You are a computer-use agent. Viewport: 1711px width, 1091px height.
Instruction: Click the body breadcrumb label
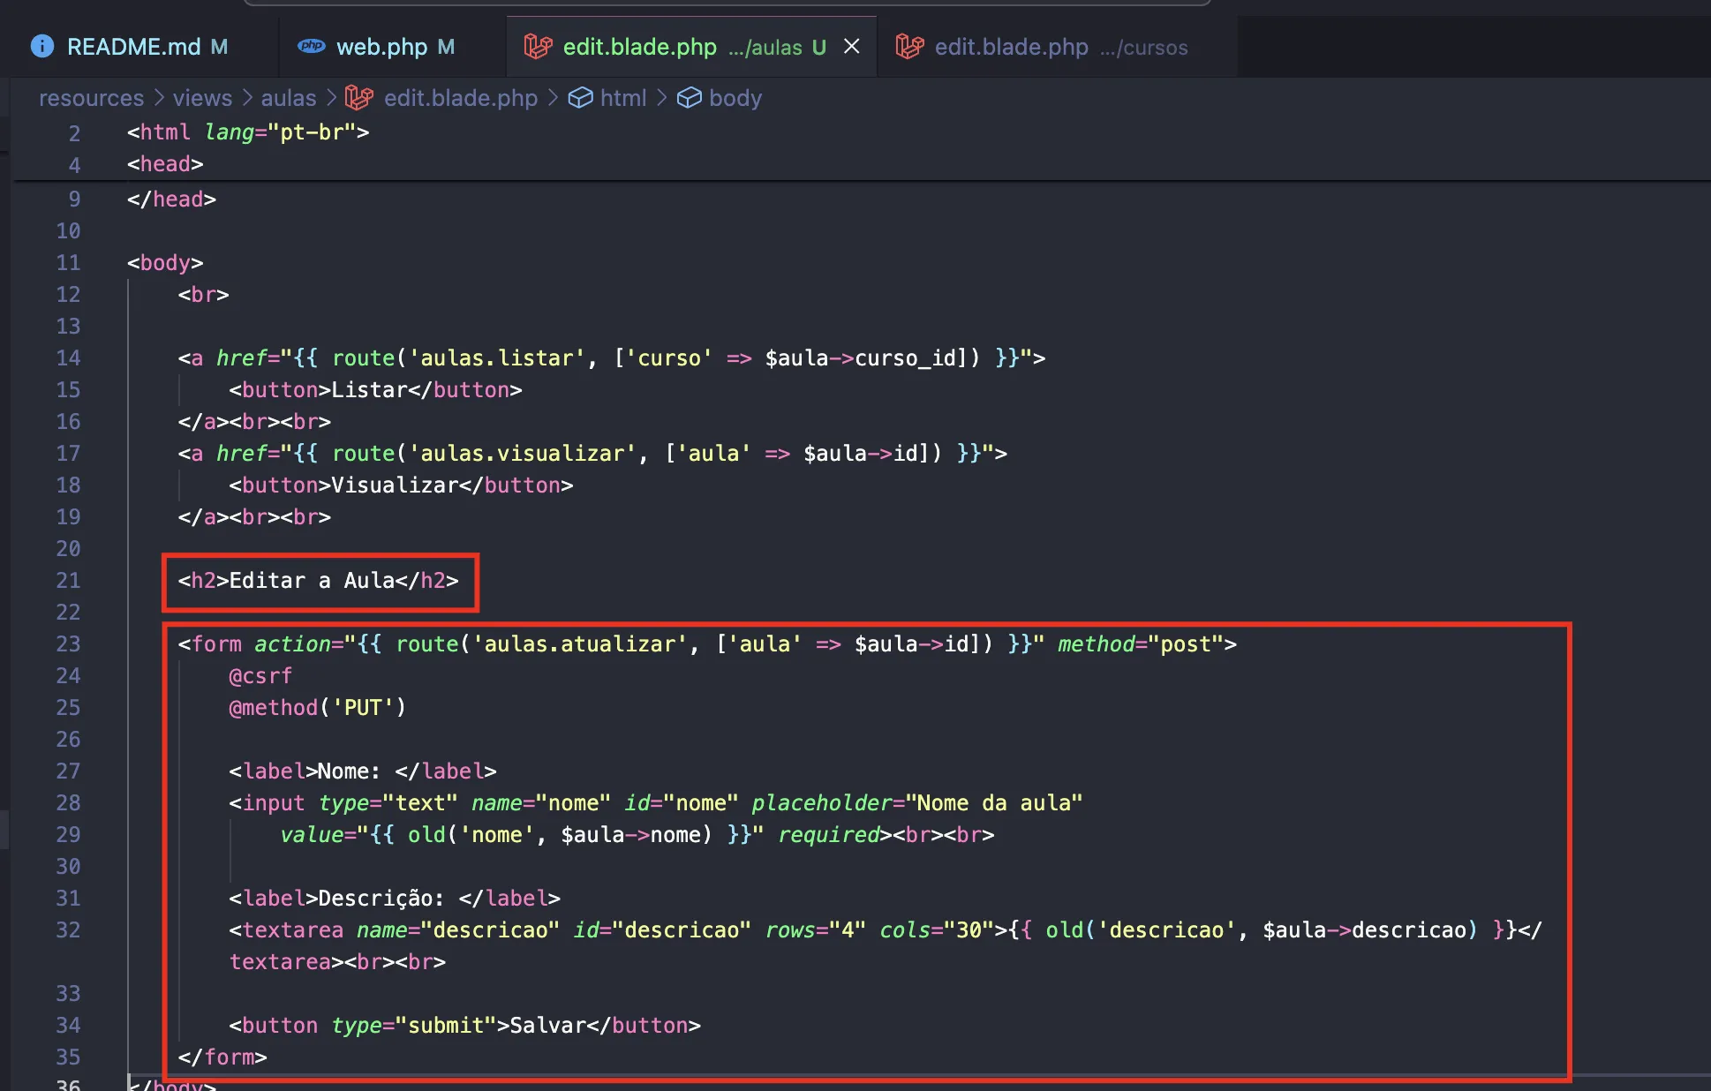coord(735,98)
